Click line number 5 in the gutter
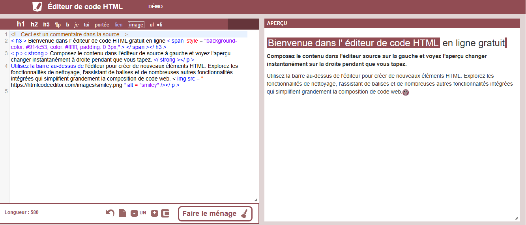 point(6,91)
